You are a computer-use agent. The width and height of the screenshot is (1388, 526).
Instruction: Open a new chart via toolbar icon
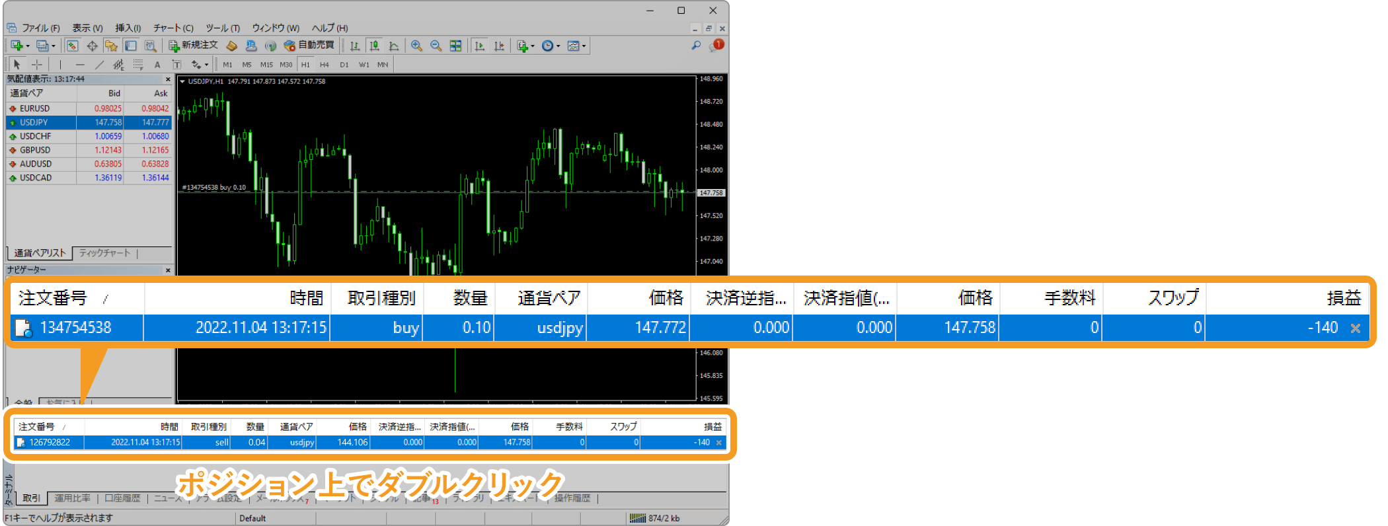point(17,46)
